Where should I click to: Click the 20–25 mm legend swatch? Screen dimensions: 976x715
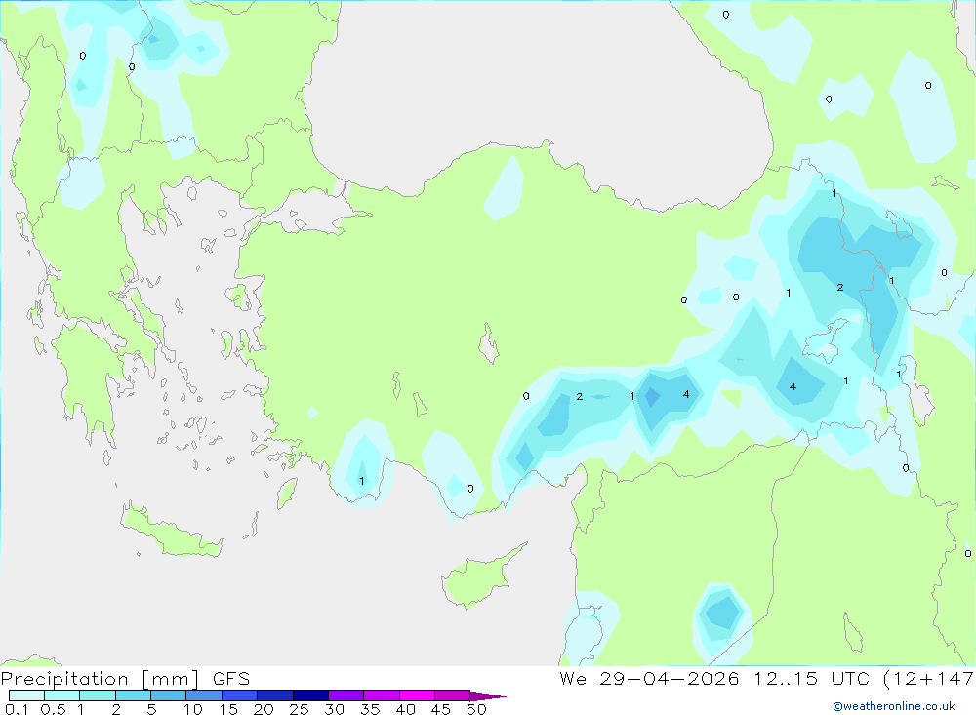(275, 695)
